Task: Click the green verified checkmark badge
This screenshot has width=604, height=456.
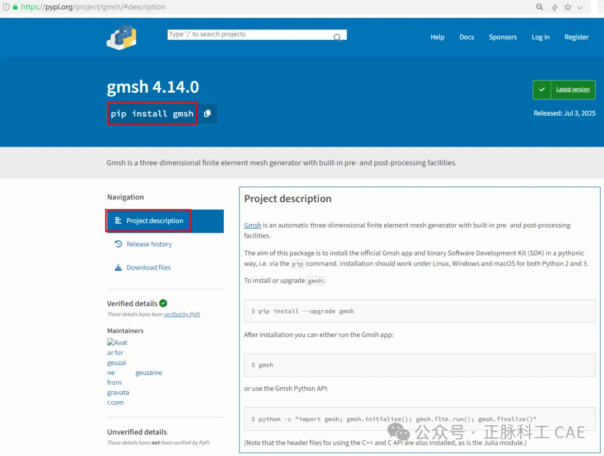Action: point(163,303)
